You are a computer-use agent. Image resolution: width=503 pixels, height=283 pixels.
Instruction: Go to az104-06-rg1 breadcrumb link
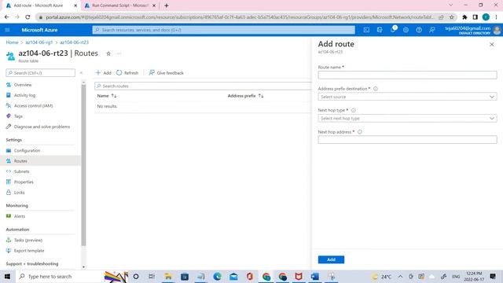(39, 42)
